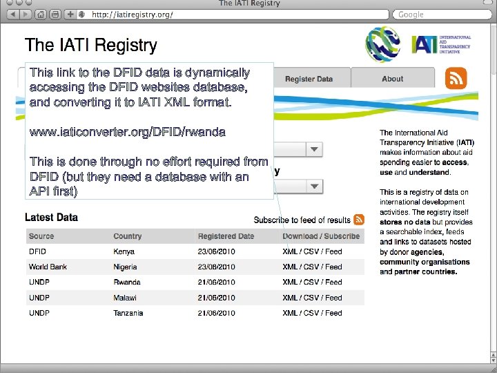Open the UNDP Malawi XML / CSV / Feed links

pyautogui.click(x=312, y=298)
